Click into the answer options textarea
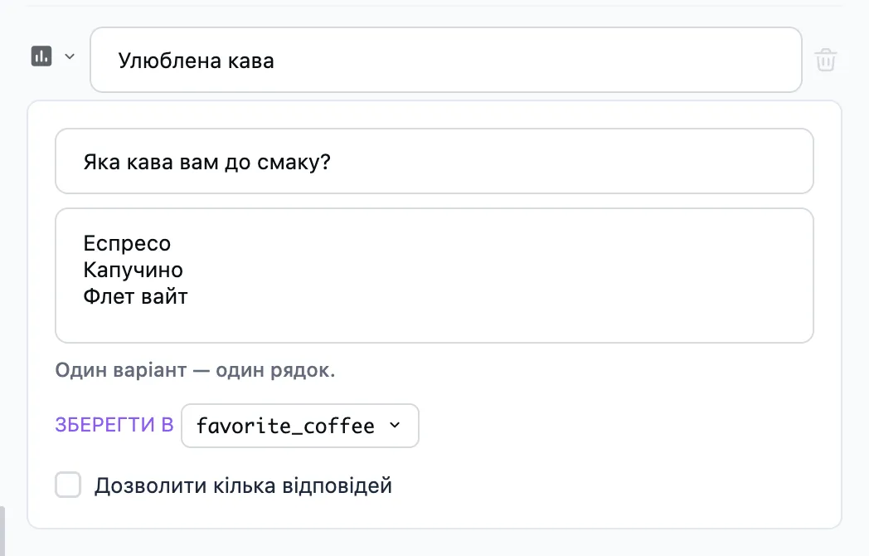 [x=434, y=276]
